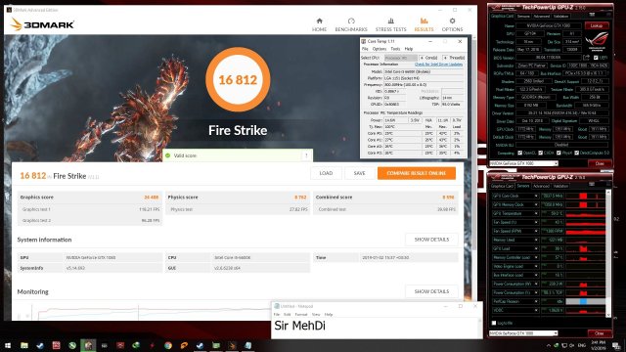Toggle OpenCL checkbox in GPU-Z

[519, 153]
